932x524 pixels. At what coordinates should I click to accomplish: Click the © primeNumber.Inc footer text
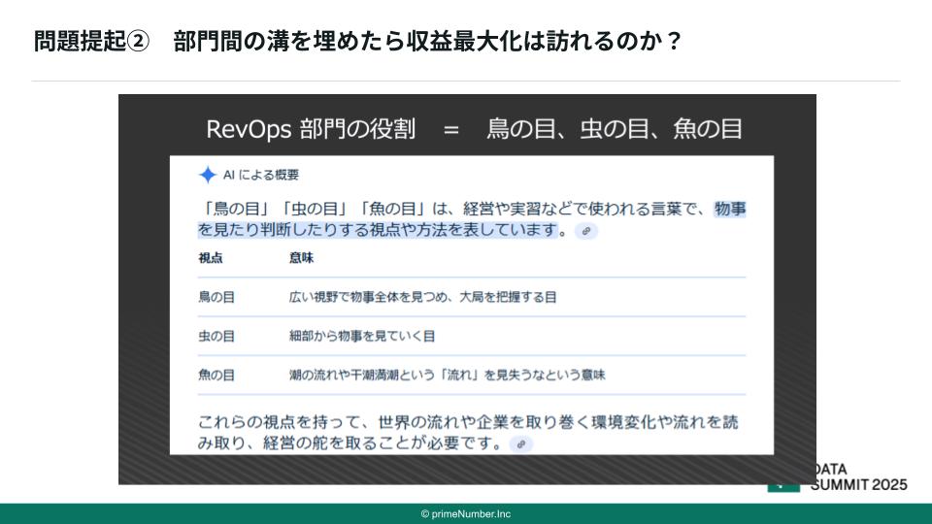click(x=466, y=513)
